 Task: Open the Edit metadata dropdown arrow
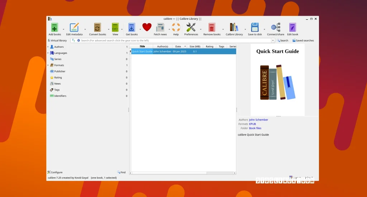85,29
